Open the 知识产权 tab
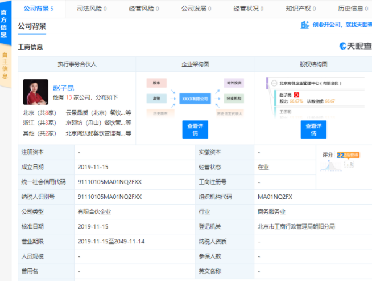372x281 pixels. (300, 9)
